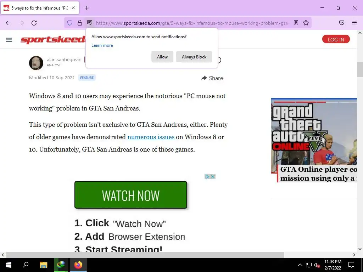Open the Action Center notifications

tap(351, 265)
